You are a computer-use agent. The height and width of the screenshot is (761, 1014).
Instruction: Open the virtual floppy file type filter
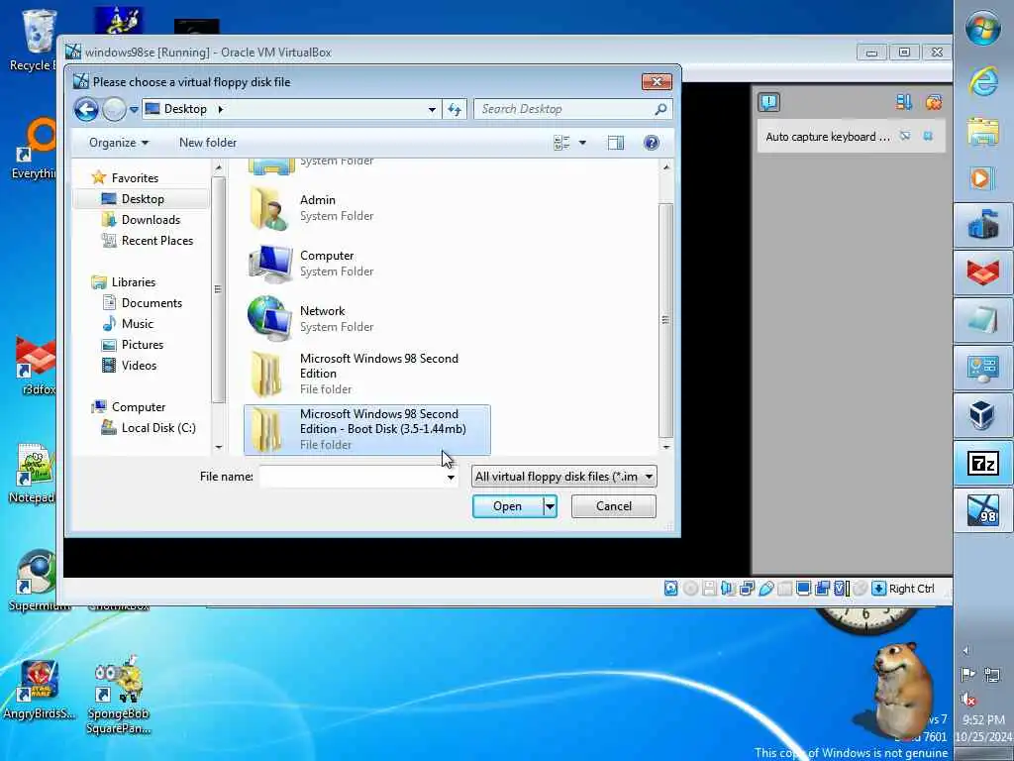[563, 477]
